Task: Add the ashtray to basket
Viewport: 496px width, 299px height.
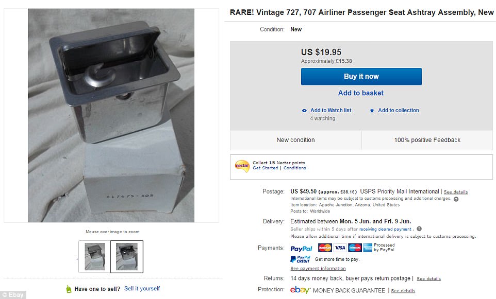Action: coord(361,93)
